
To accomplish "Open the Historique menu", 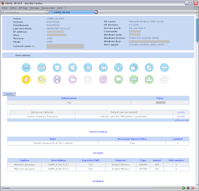I will (34, 8).
